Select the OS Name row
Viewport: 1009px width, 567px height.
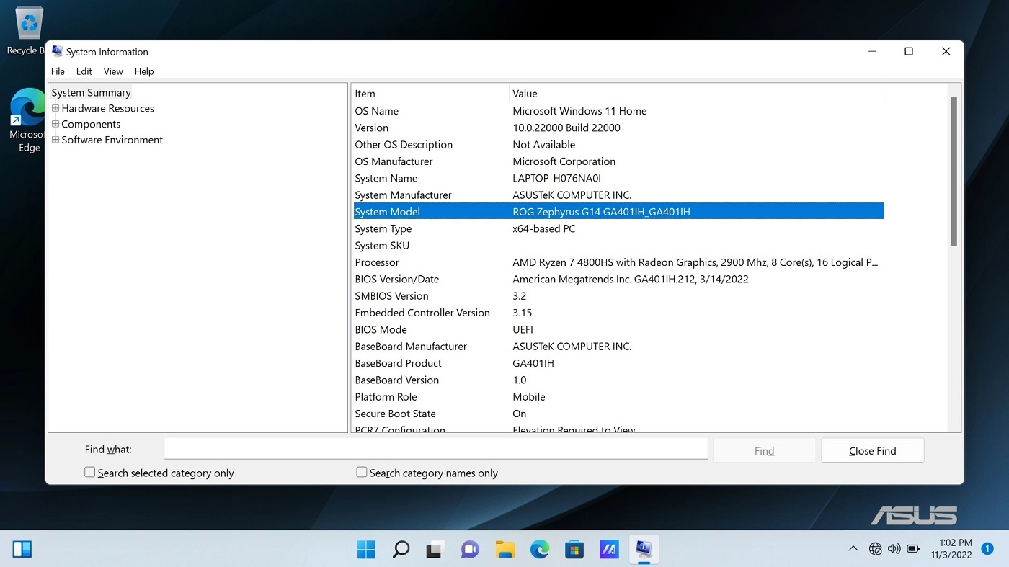coord(618,111)
